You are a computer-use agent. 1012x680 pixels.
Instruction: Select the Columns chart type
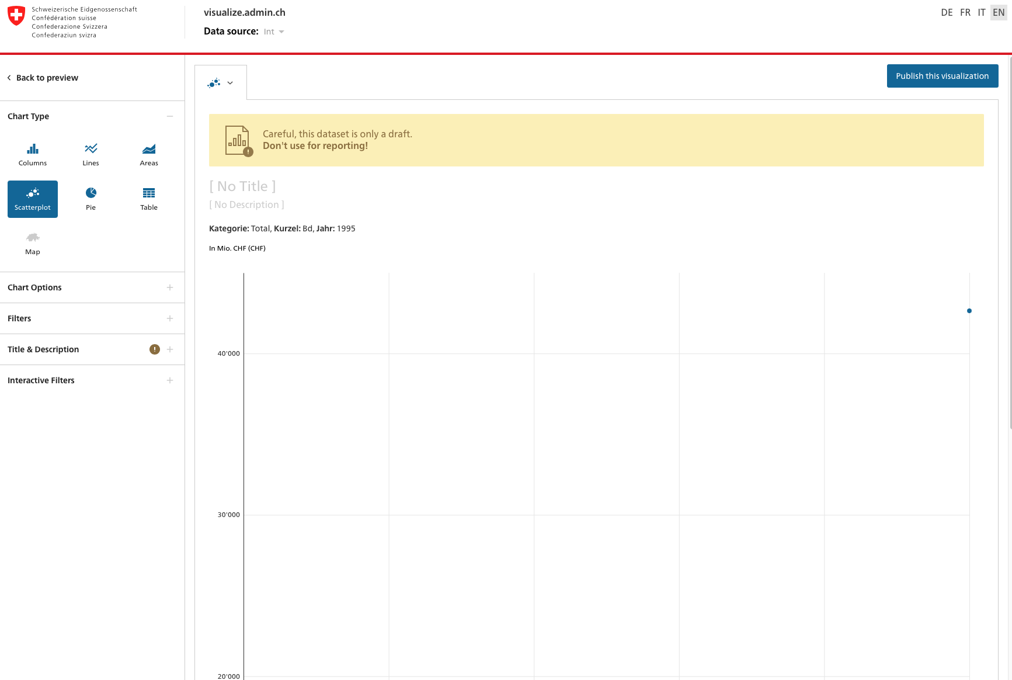pyautogui.click(x=32, y=154)
